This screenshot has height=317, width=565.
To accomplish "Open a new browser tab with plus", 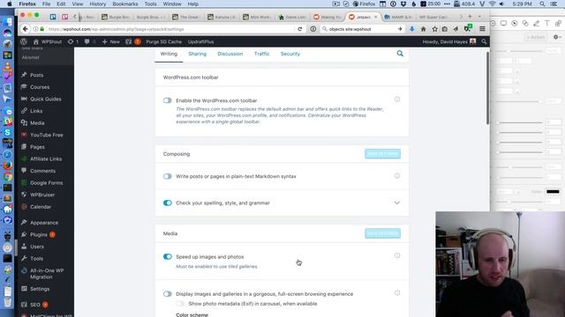I will point(470,17).
